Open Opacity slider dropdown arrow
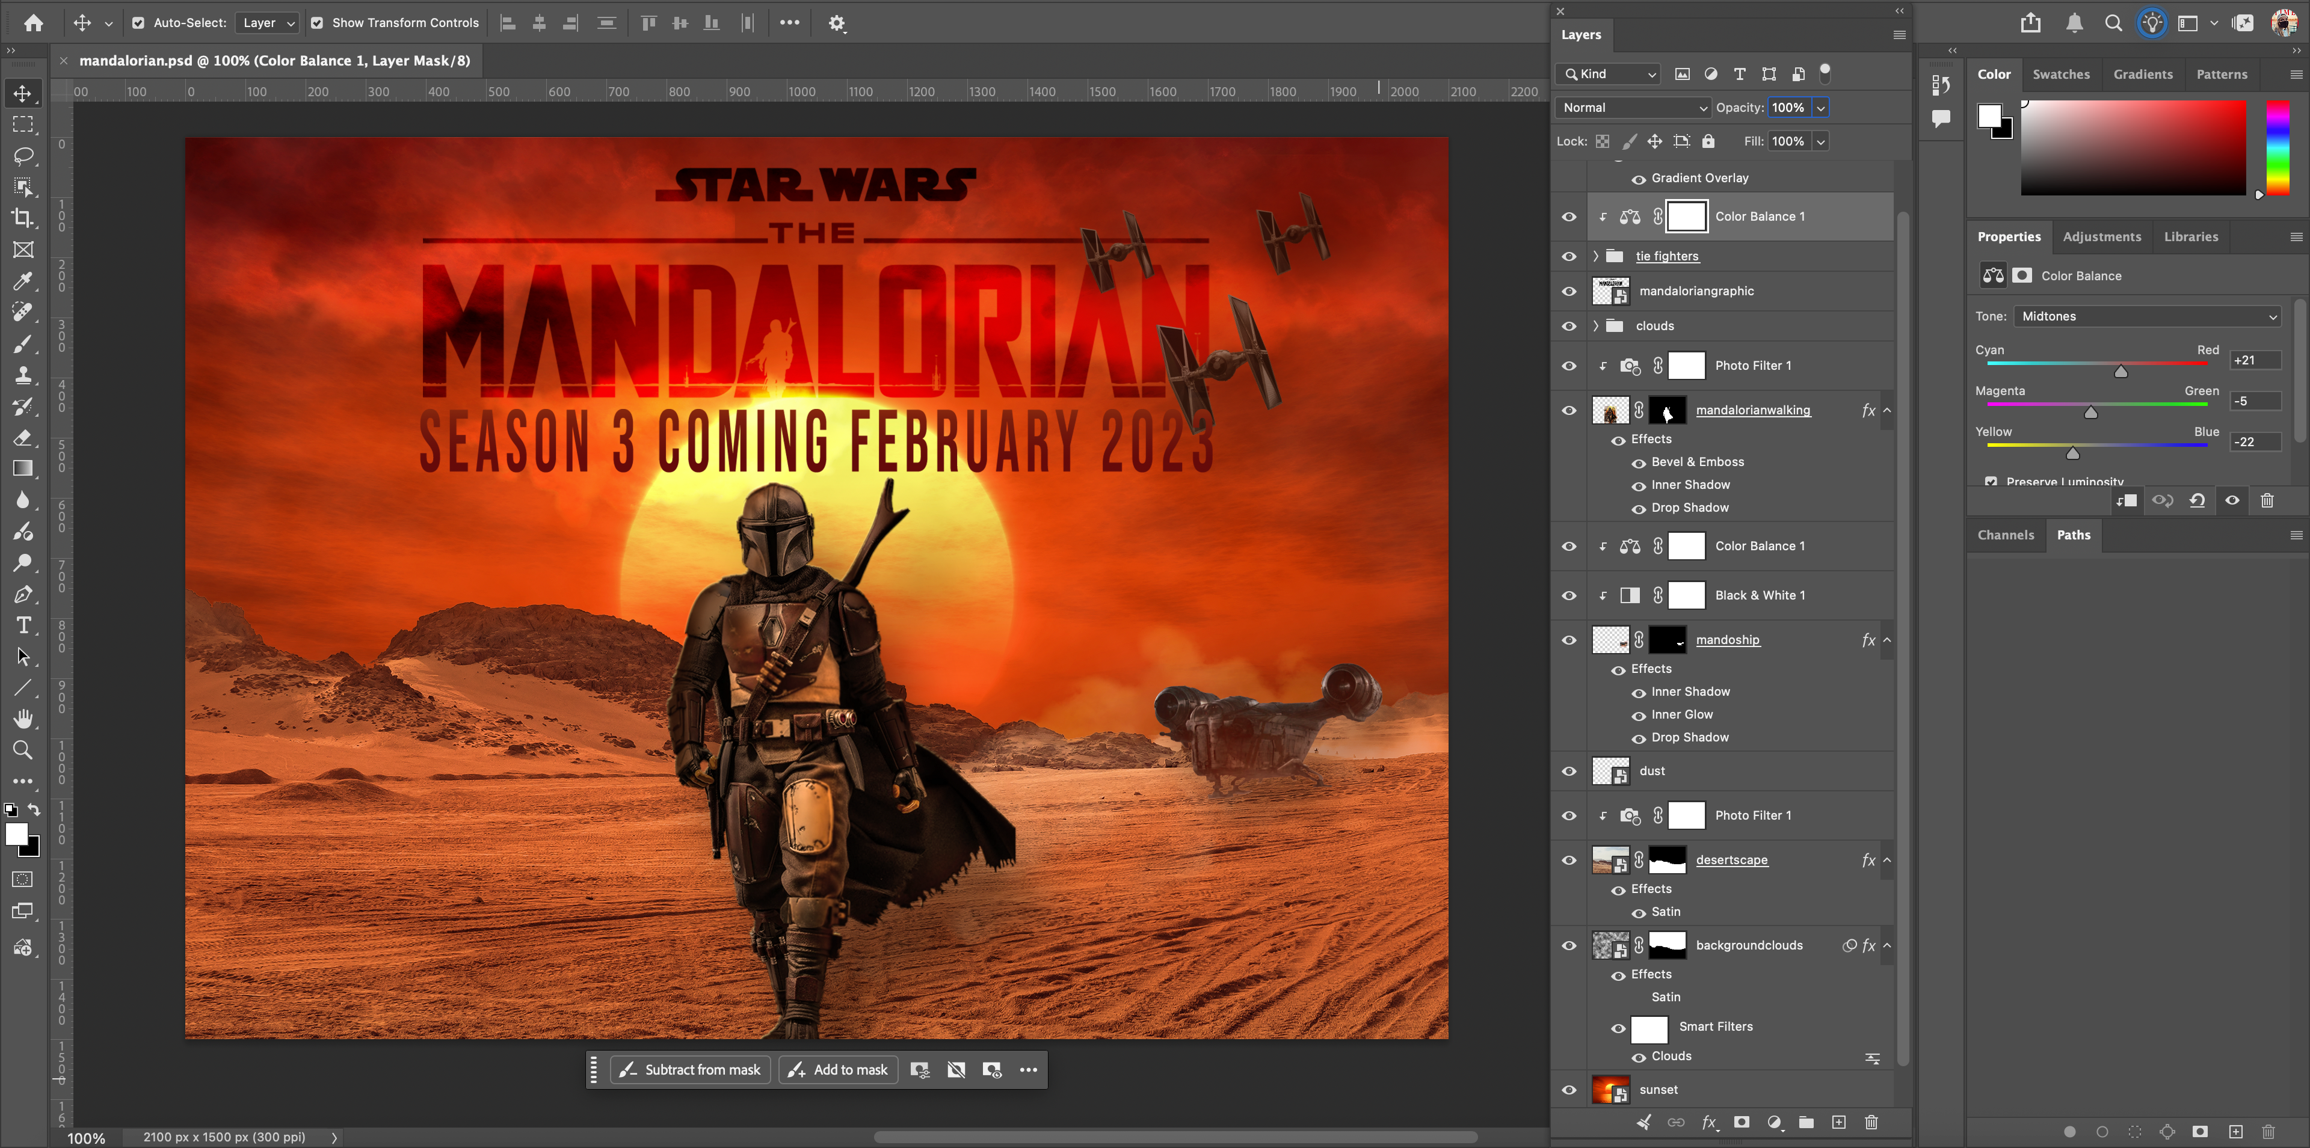 [x=1820, y=108]
